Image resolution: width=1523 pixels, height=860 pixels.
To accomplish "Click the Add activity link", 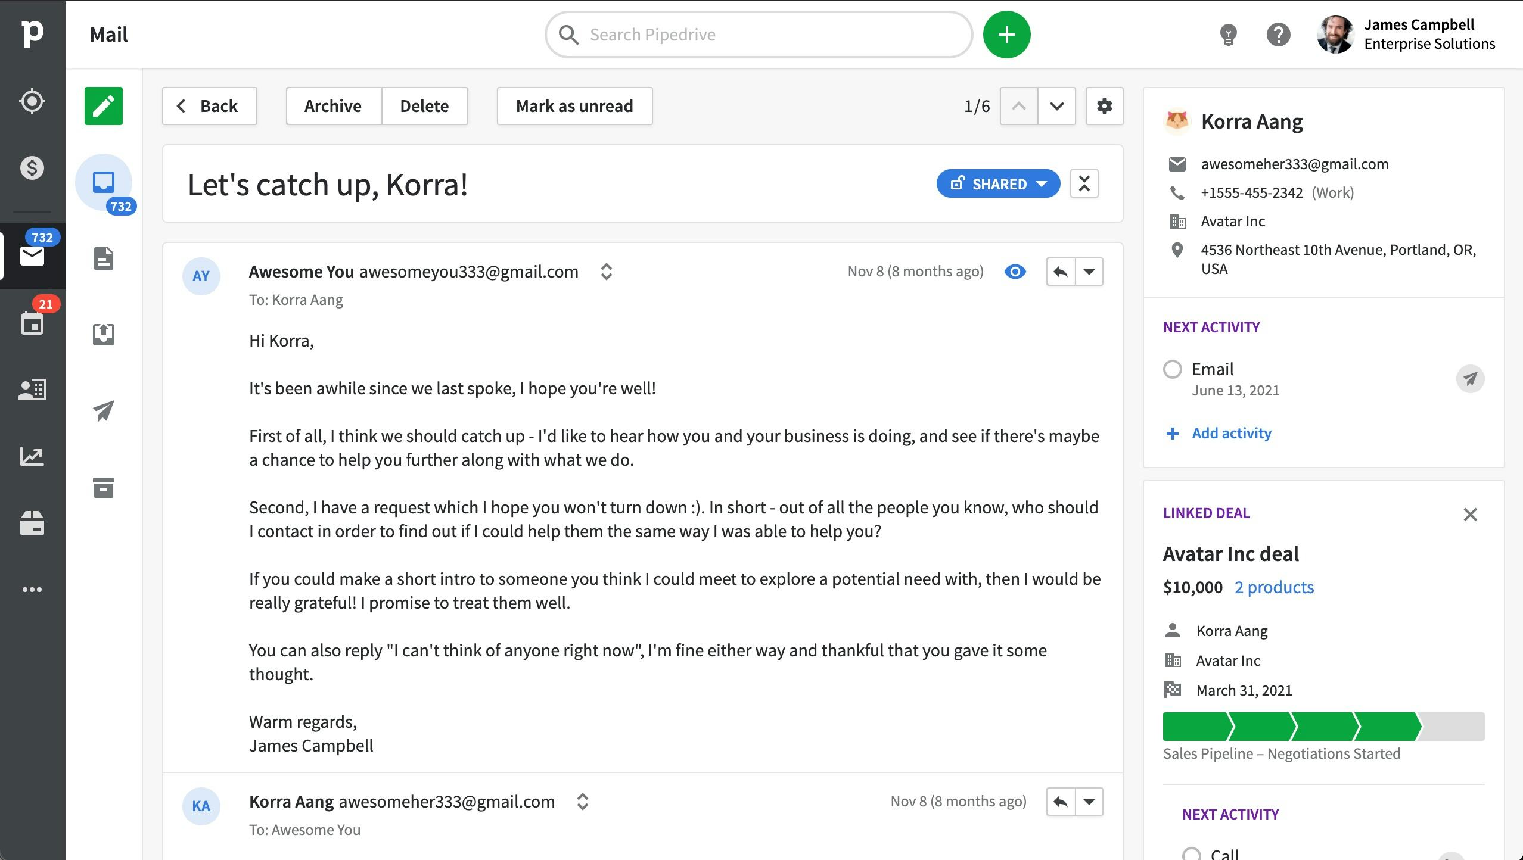I will pyautogui.click(x=1231, y=433).
